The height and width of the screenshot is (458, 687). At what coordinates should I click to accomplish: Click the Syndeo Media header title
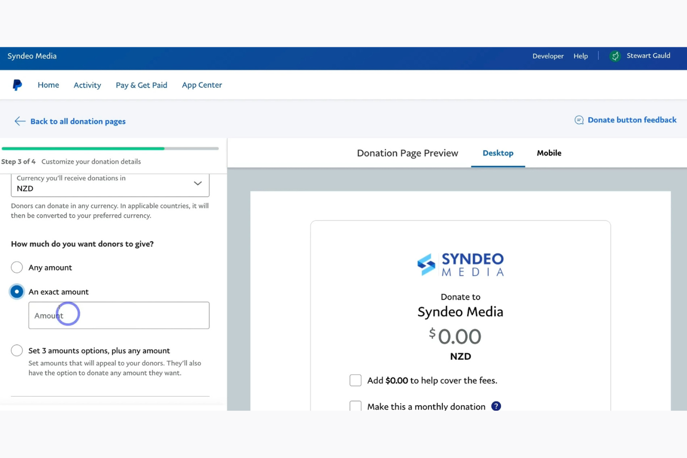pyautogui.click(x=32, y=56)
